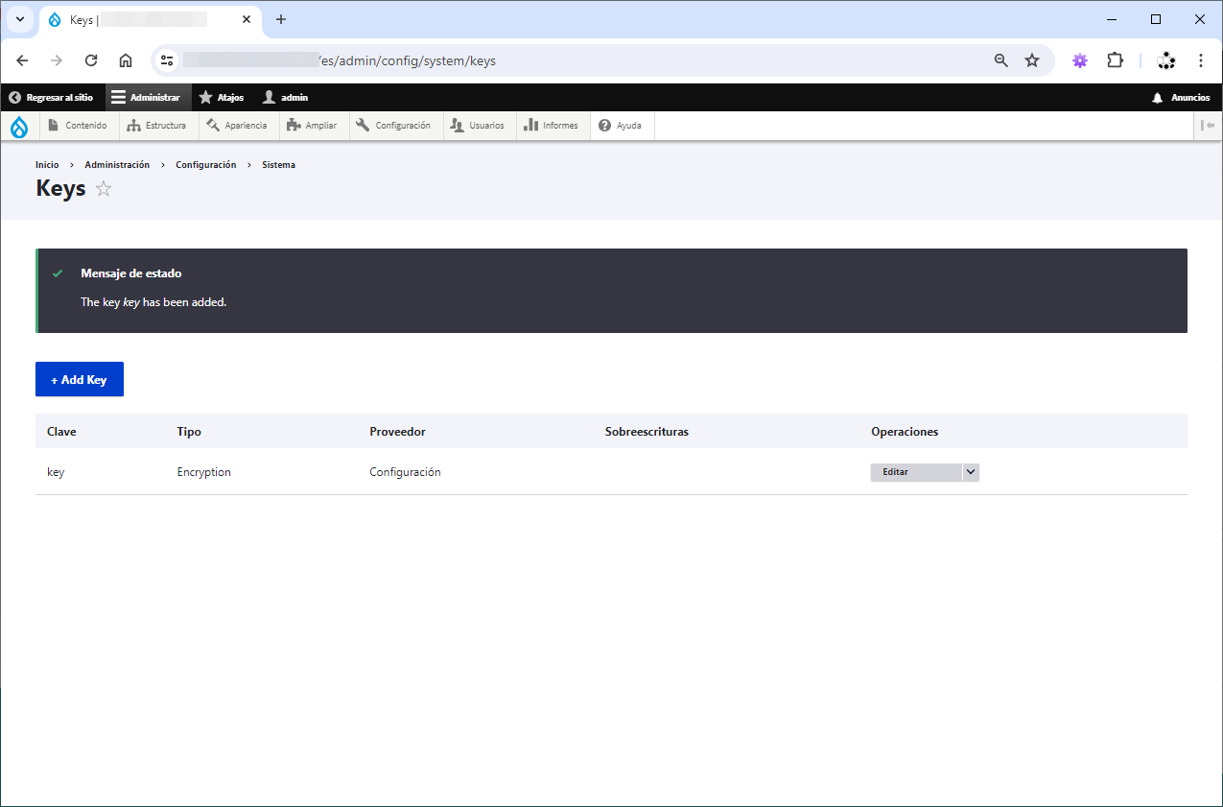
Task: Open site information icon in address bar
Action: pos(168,60)
